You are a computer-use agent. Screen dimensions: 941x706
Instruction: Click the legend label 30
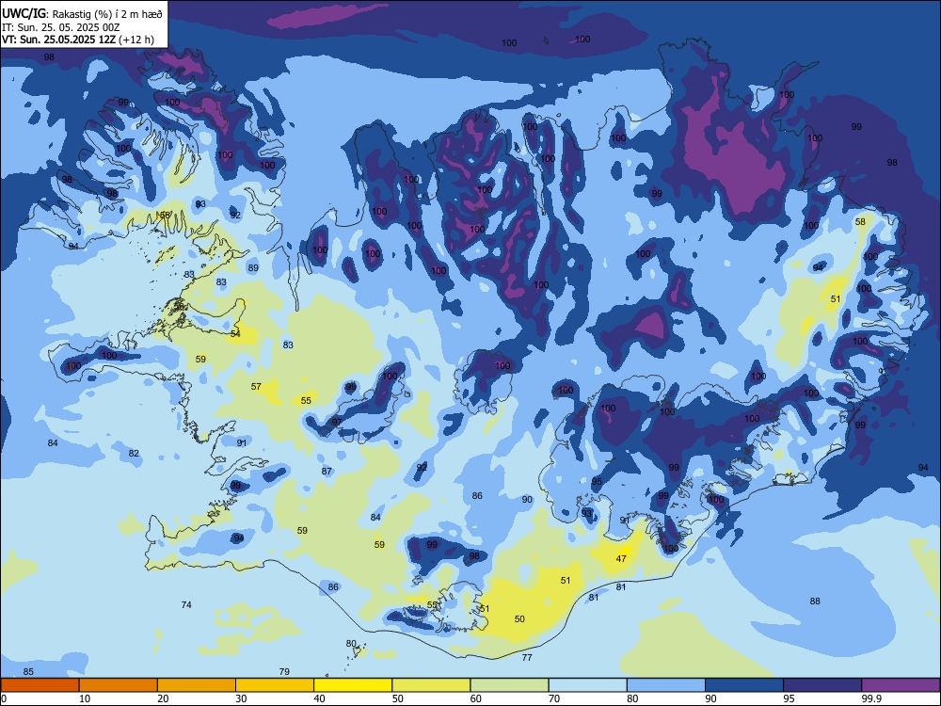coord(241,698)
